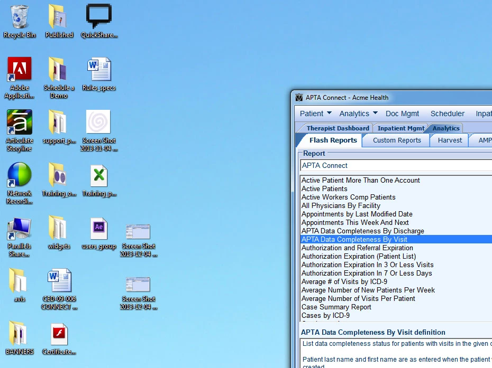Open the Published folder icon
492x368 pixels.
[58, 17]
